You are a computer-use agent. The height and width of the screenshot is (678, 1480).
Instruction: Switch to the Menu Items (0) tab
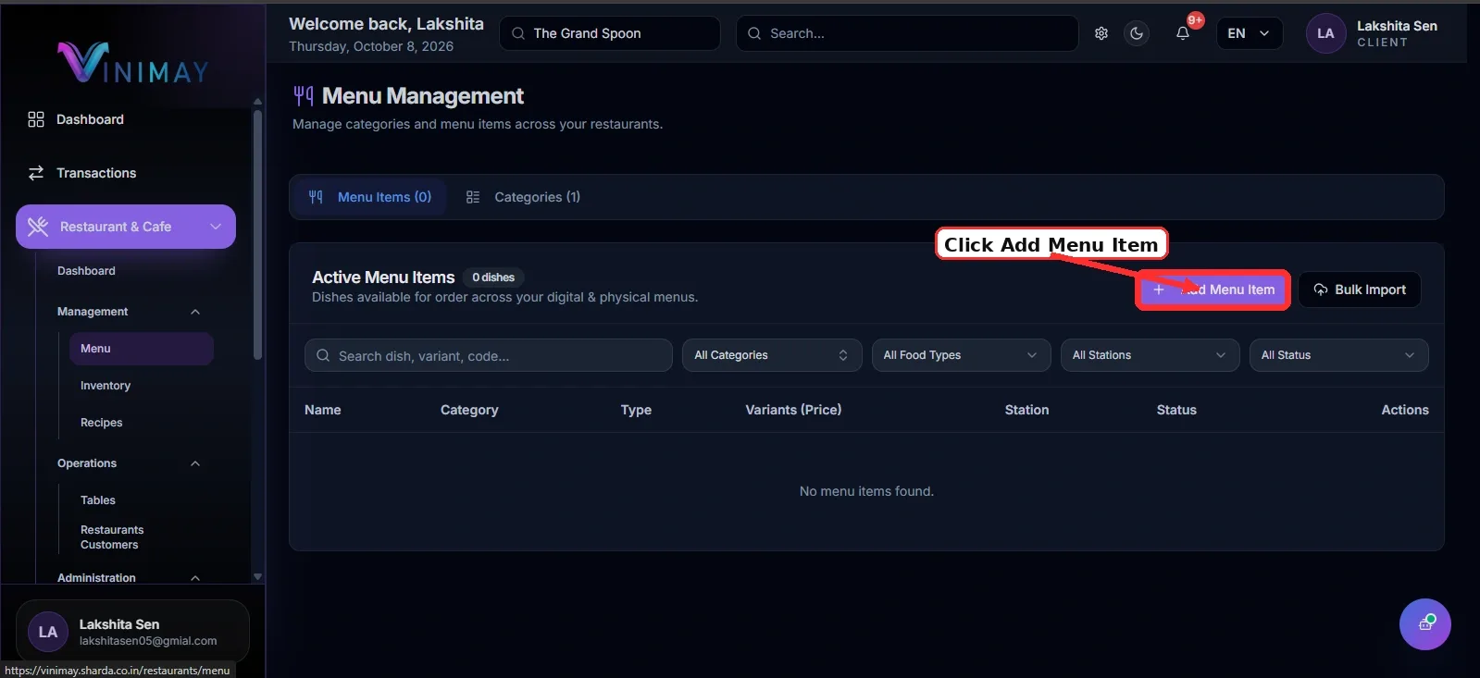pyautogui.click(x=370, y=197)
